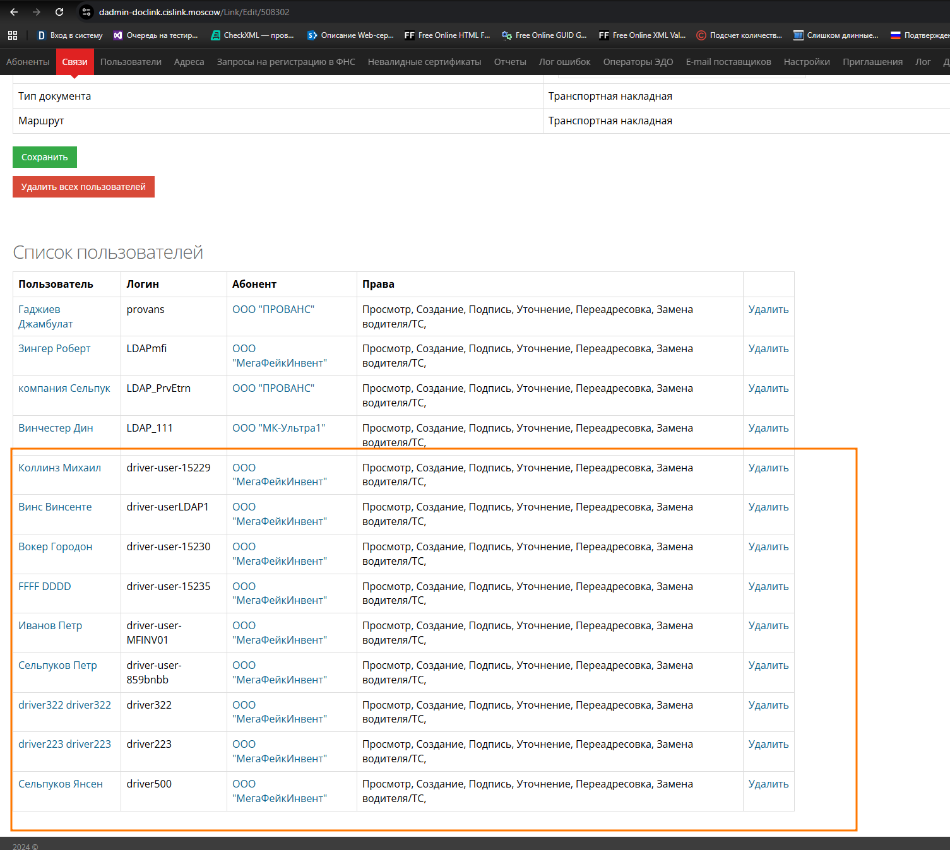
Task: Open the Пользователи menu item
Action: pyautogui.click(x=131, y=62)
